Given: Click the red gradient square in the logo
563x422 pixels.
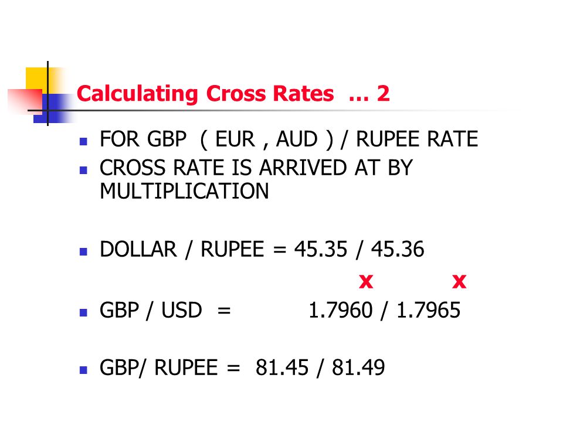Looking at the screenshot, I should 25,100.
